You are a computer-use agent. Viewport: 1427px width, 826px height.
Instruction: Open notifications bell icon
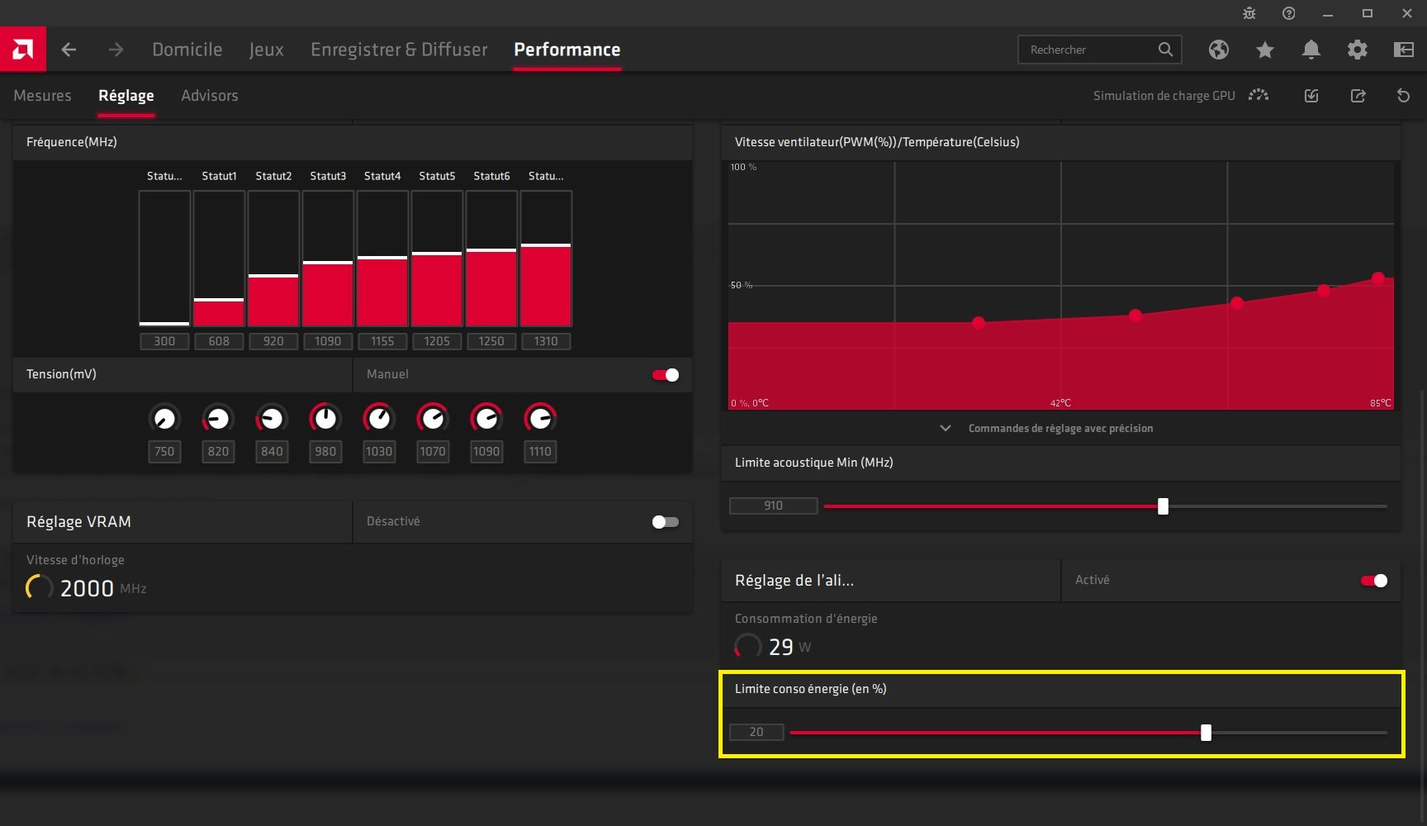(x=1311, y=50)
